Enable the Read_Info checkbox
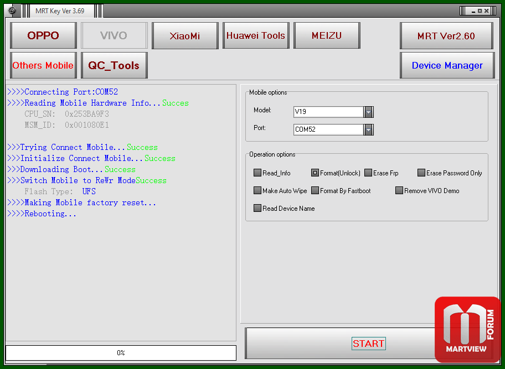Viewport: 505px width, 369px height. (x=257, y=173)
